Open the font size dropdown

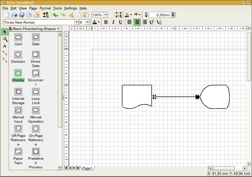[x=88, y=22]
